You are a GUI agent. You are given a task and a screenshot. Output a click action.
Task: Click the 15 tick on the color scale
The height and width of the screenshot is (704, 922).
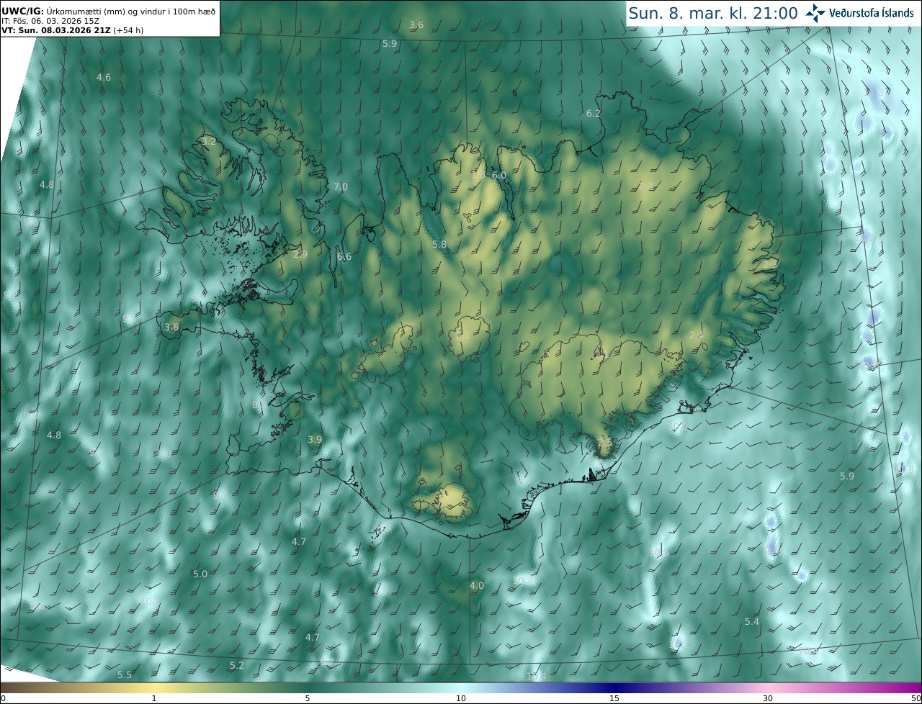pyautogui.click(x=614, y=698)
